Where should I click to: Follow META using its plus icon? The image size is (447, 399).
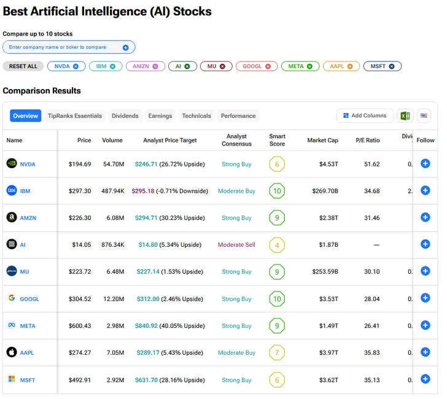coord(425,325)
